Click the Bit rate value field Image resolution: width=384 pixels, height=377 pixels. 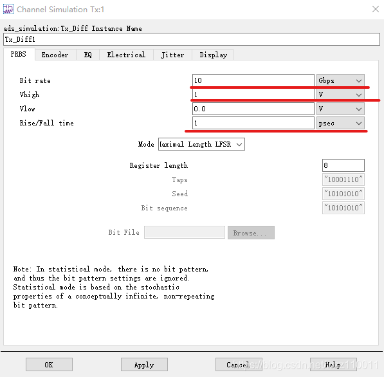click(x=253, y=80)
